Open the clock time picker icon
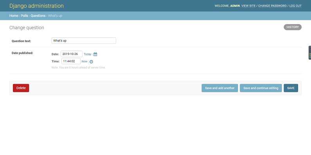 91,62
